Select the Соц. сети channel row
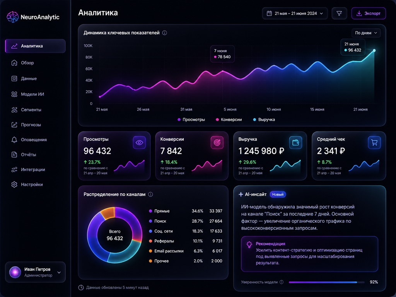Image resolution: width=396 pixels, height=297 pixels. [186, 231]
